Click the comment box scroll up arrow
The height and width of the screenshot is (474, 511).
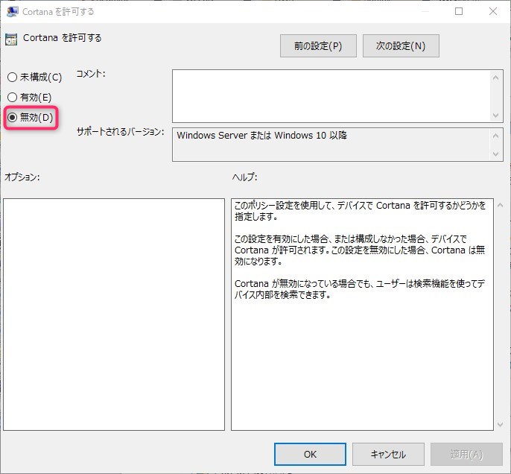(x=495, y=78)
